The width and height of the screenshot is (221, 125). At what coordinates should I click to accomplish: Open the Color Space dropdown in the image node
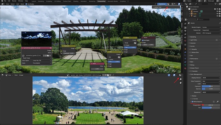pos(42,61)
